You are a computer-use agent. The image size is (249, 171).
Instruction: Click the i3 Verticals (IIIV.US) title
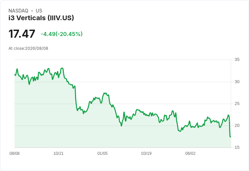click(41, 18)
